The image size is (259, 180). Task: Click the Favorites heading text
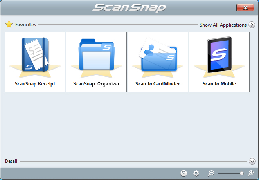pyautogui.click(x=26, y=25)
